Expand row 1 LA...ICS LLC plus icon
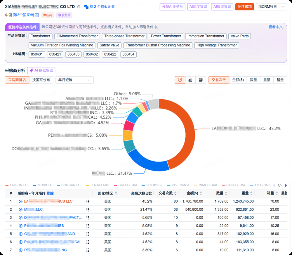The height and width of the screenshot is (255, 292). click(21, 202)
